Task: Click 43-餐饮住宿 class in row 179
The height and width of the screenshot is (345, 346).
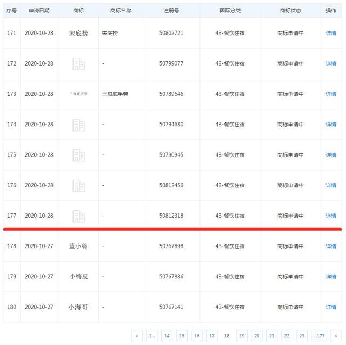Action: coord(230,276)
